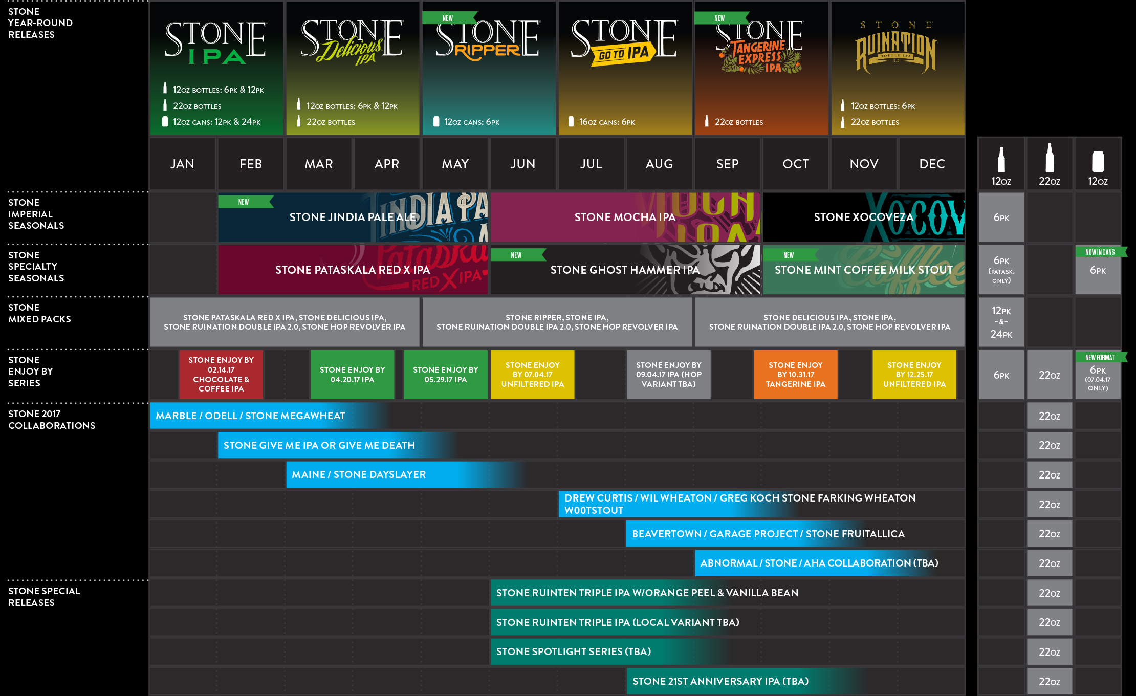Open Stone Ghost Hammer IPA banner
This screenshot has width=1136, height=696.
(625, 270)
